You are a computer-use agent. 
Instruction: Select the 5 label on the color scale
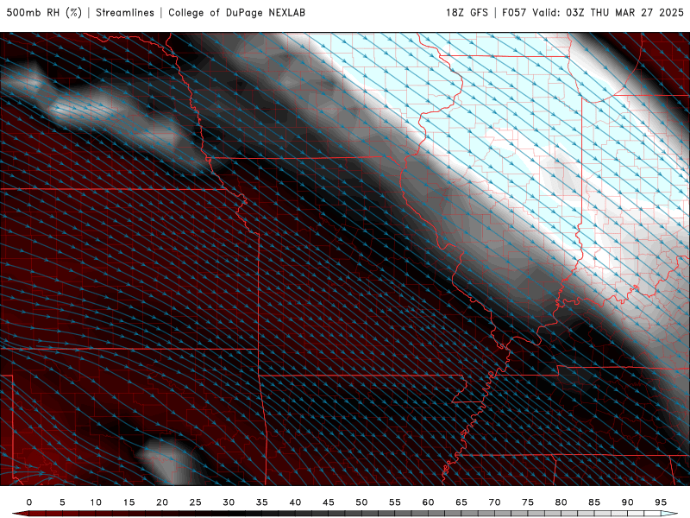tap(62, 502)
